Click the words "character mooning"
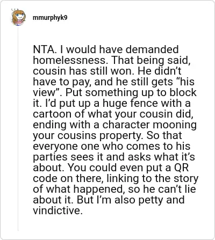The width and height of the screenshot is (215, 240). [149, 125]
